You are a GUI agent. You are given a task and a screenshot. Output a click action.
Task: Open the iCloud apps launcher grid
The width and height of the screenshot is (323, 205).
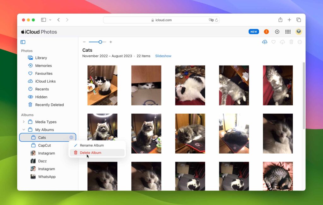[x=288, y=31]
